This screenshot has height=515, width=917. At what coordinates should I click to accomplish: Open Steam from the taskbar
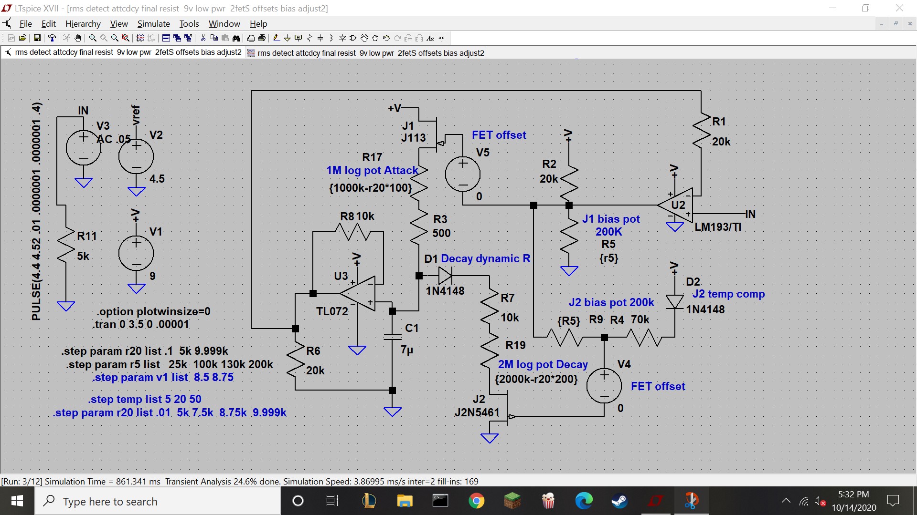(x=619, y=501)
